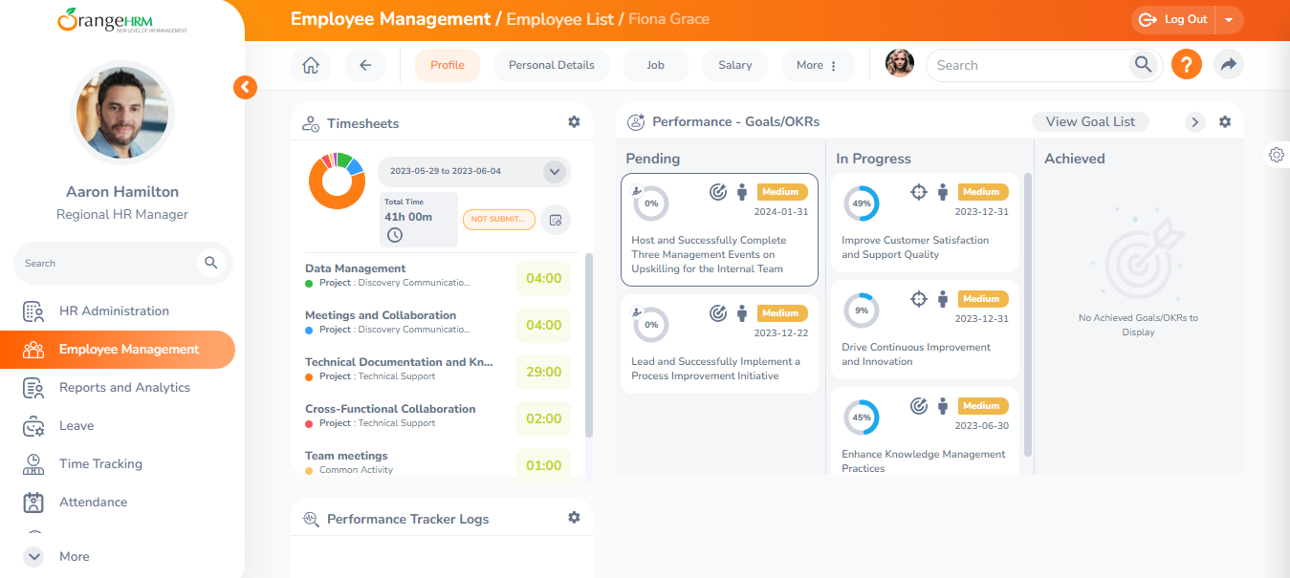
Task: Open the share icon next to the search bar
Action: (x=1229, y=64)
